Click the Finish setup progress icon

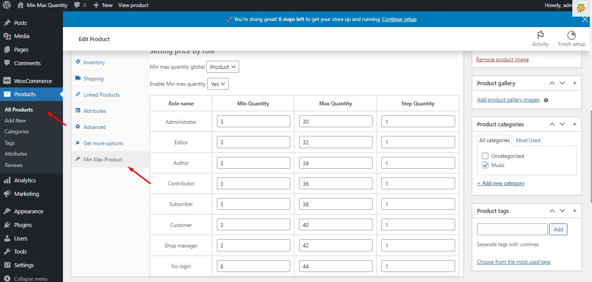(571, 35)
